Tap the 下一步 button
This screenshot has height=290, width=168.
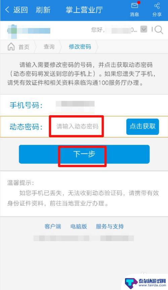point(84,154)
